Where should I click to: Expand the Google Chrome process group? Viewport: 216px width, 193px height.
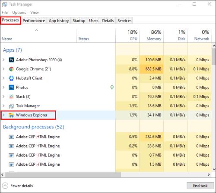point(3,69)
